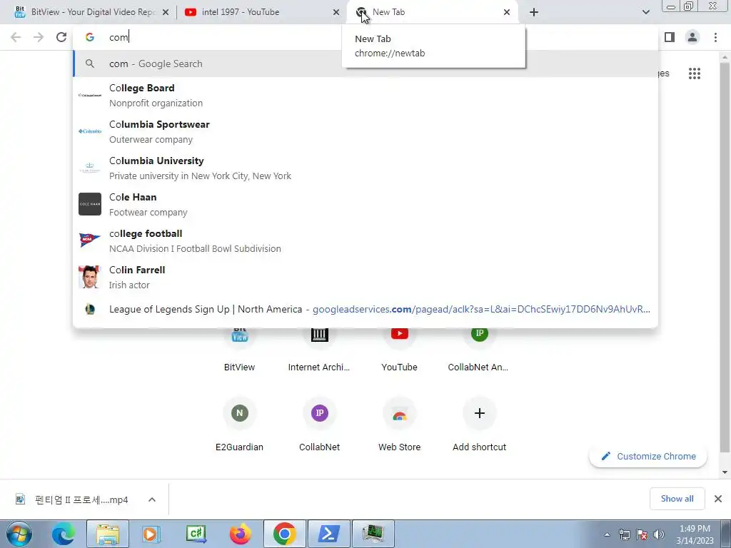The height and width of the screenshot is (548, 731).
Task: Pick the college football suggestion
Action: tap(365, 240)
